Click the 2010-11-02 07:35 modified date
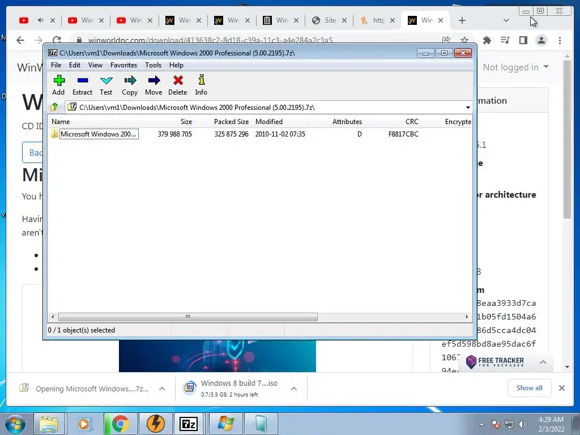 coord(280,134)
